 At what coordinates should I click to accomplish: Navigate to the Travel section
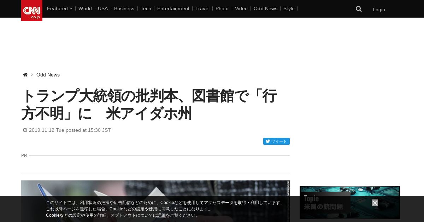(202, 8)
